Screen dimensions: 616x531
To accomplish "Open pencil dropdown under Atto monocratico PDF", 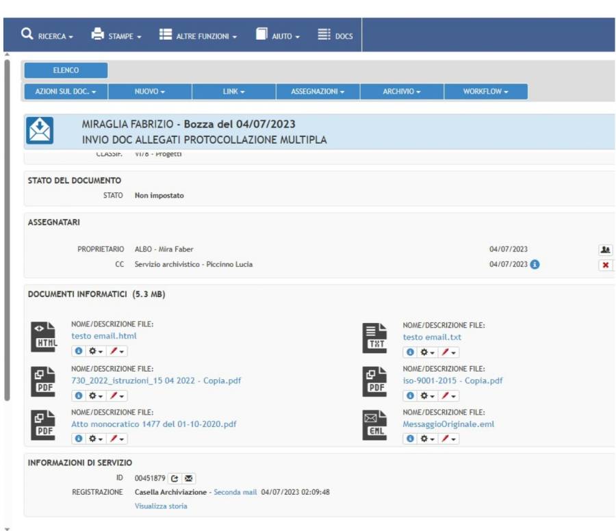I will point(117,439).
